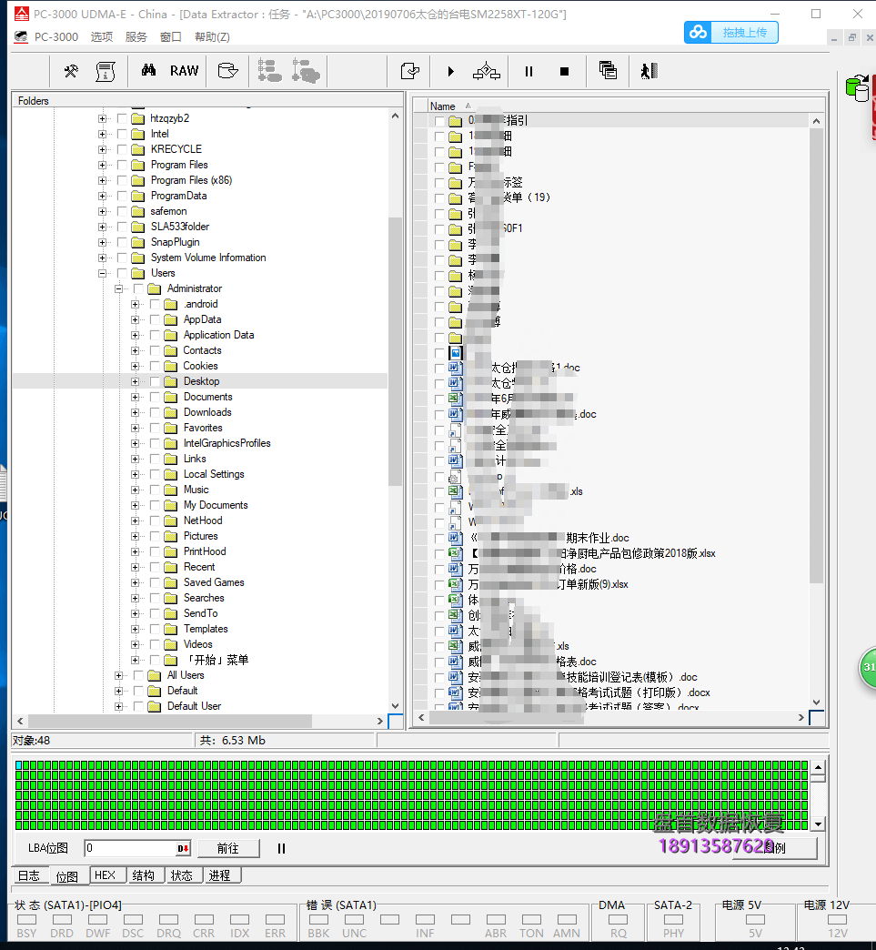Click the pause button beside 前往
This screenshot has height=950, width=876.
click(281, 848)
